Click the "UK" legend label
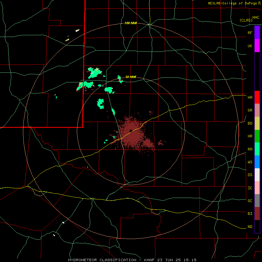 point(250,46)
